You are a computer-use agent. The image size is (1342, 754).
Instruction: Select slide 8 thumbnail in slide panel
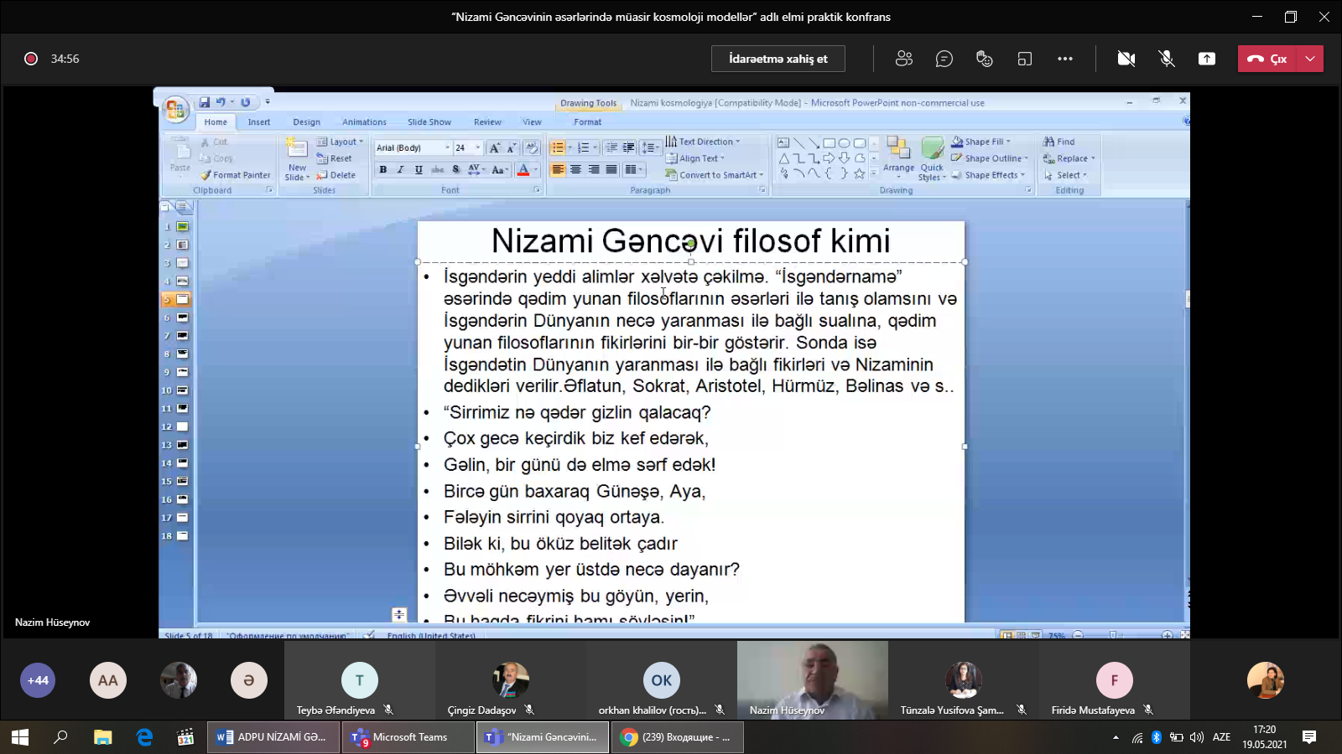click(x=182, y=354)
